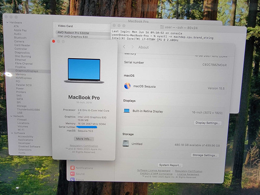Select Storage in System Information sidebar
The width and height of the screenshot is (260, 195).
pos(21,106)
